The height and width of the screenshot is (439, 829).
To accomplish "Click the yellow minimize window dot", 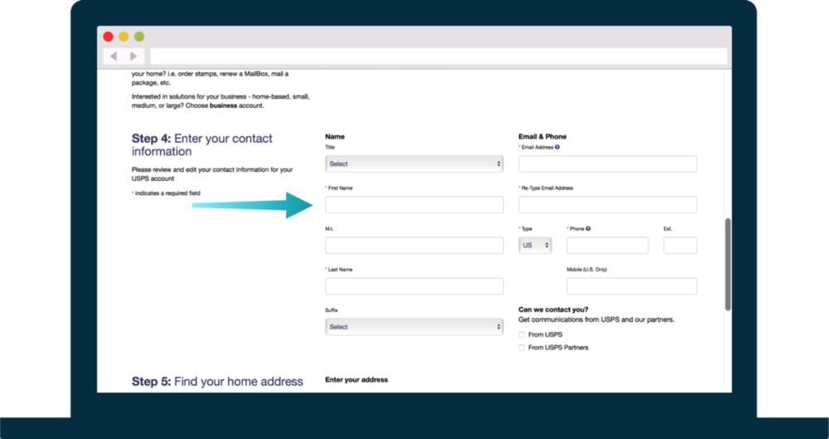I will tap(124, 37).
